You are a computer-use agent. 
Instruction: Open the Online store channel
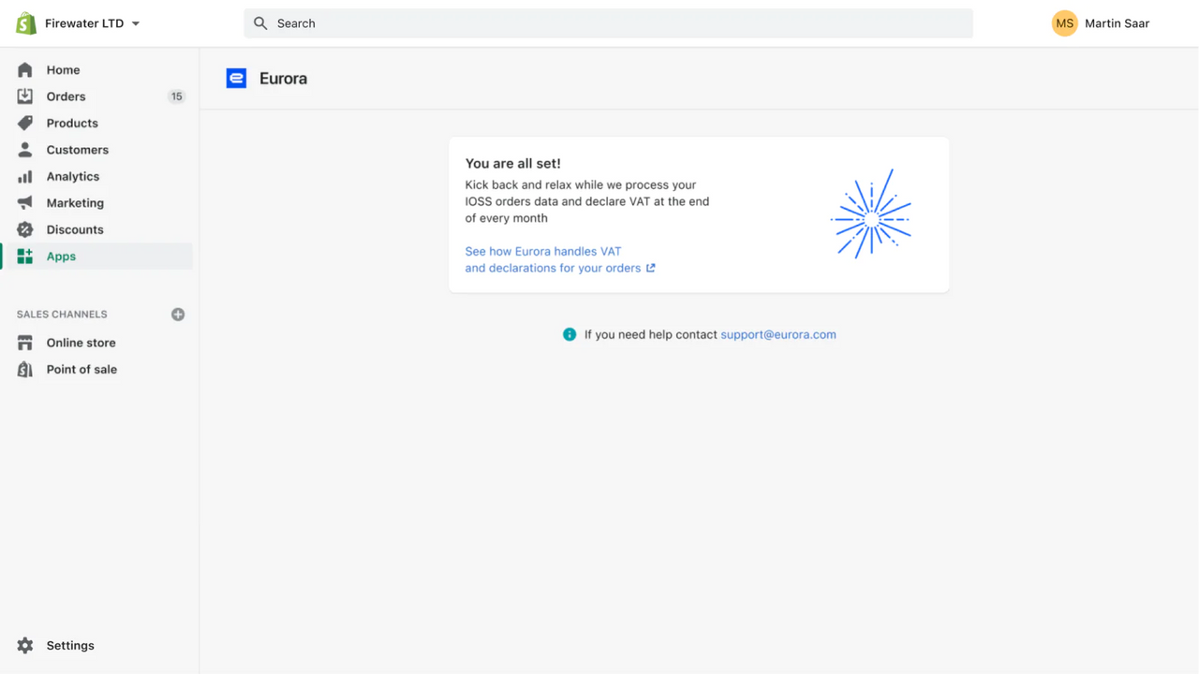(81, 343)
